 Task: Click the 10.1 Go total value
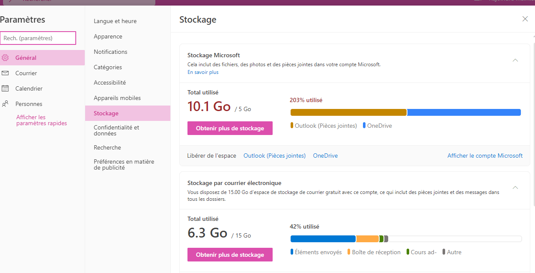tap(209, 106)
